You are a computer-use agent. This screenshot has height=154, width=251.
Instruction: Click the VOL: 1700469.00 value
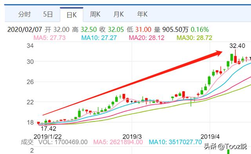coord(63,142)
